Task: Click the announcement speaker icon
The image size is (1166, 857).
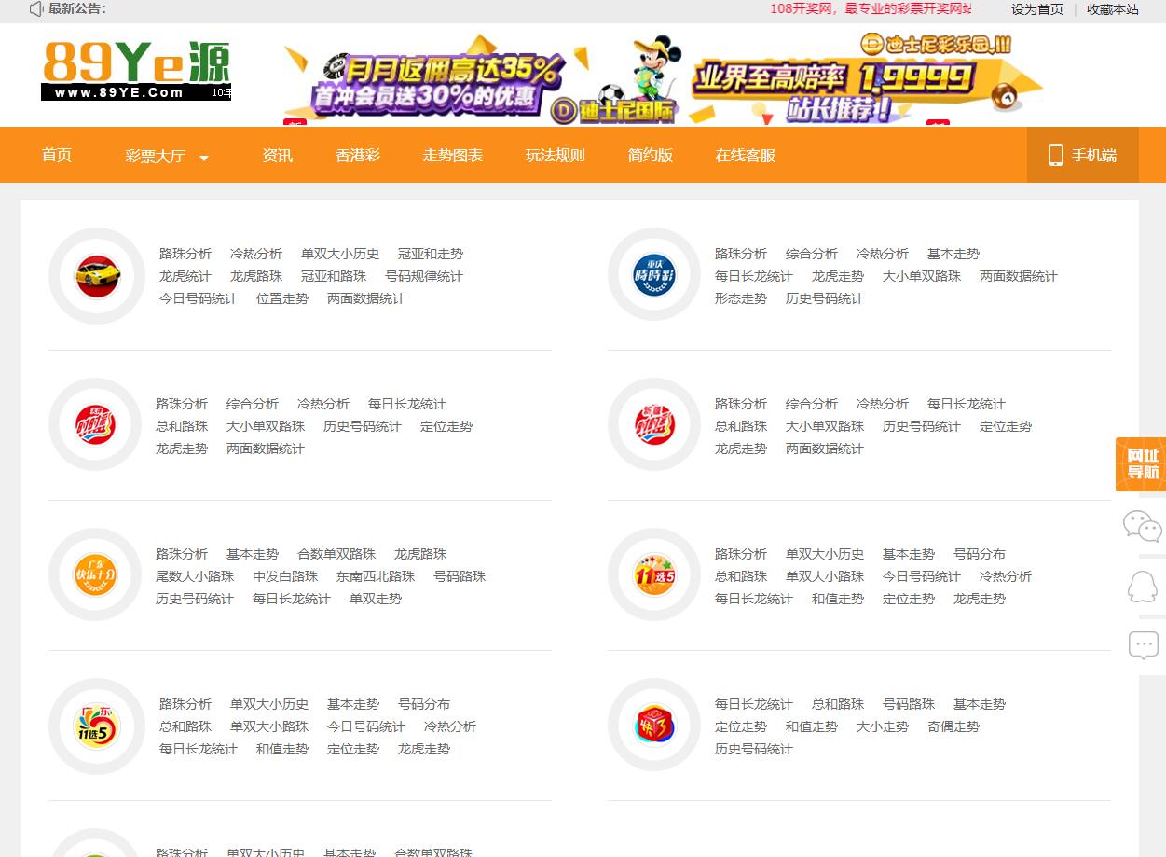Action: (35, 9)
